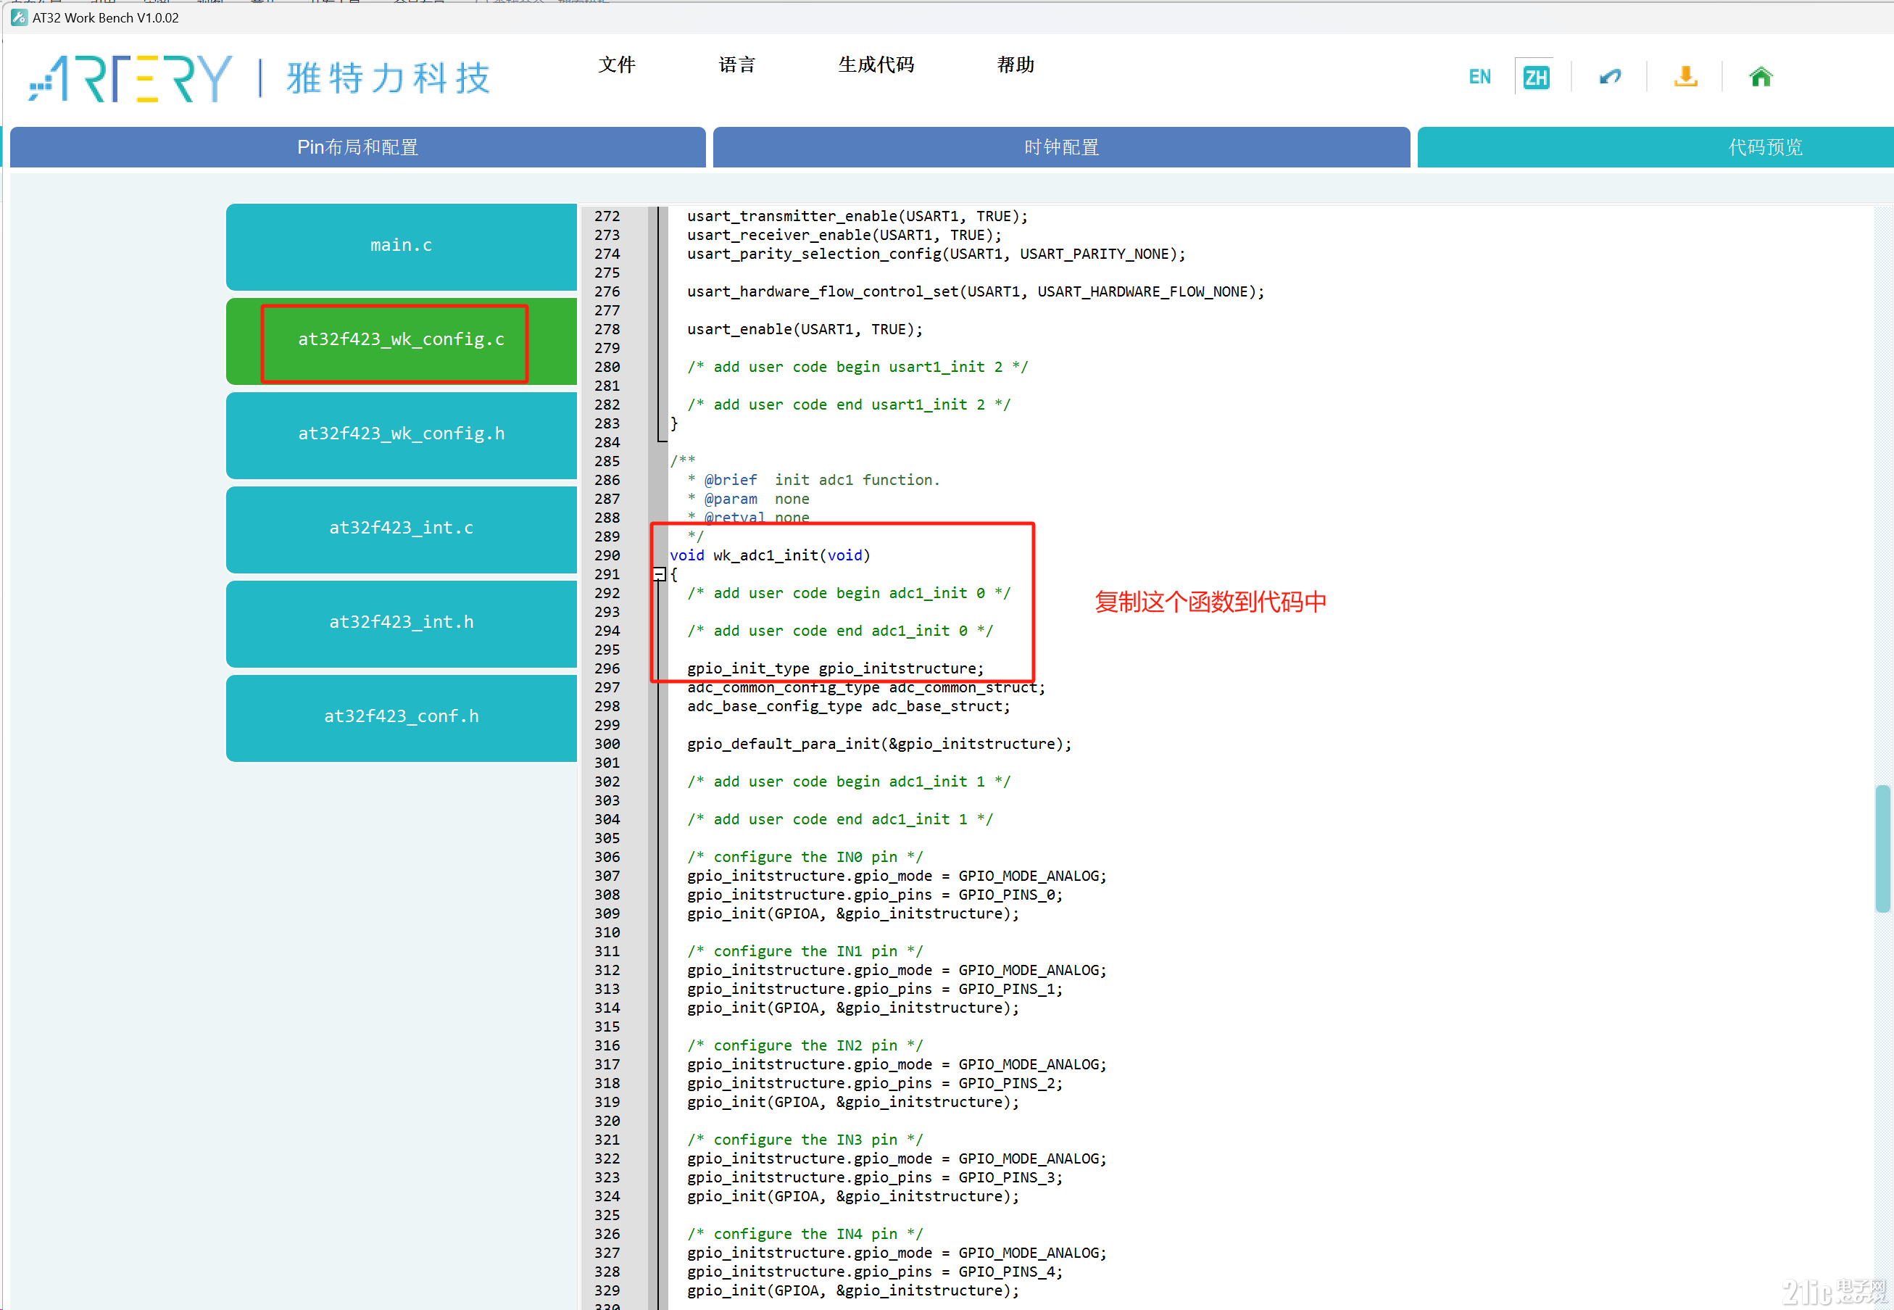Click line number 290 in gutter
This screenshot has width=1894, height=1310.
(x=607, y=556)
